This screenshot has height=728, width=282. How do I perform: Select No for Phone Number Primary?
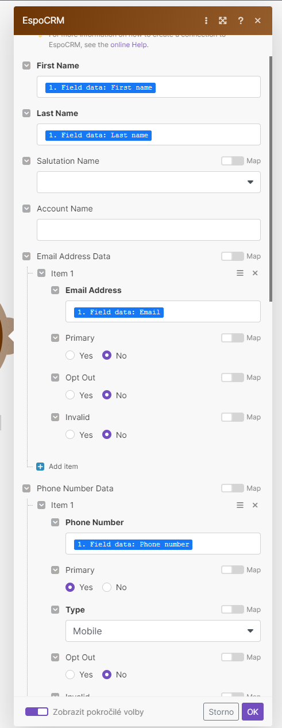coord(107,587)
